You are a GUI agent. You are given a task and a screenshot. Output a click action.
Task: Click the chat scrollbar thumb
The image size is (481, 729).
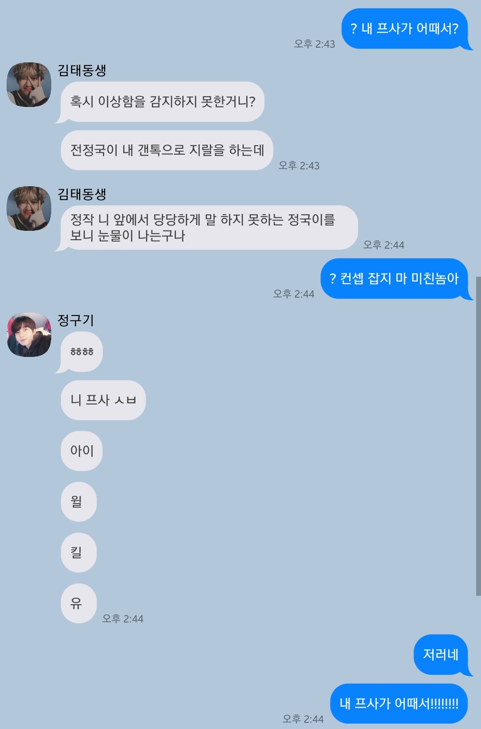pos(478,436)
